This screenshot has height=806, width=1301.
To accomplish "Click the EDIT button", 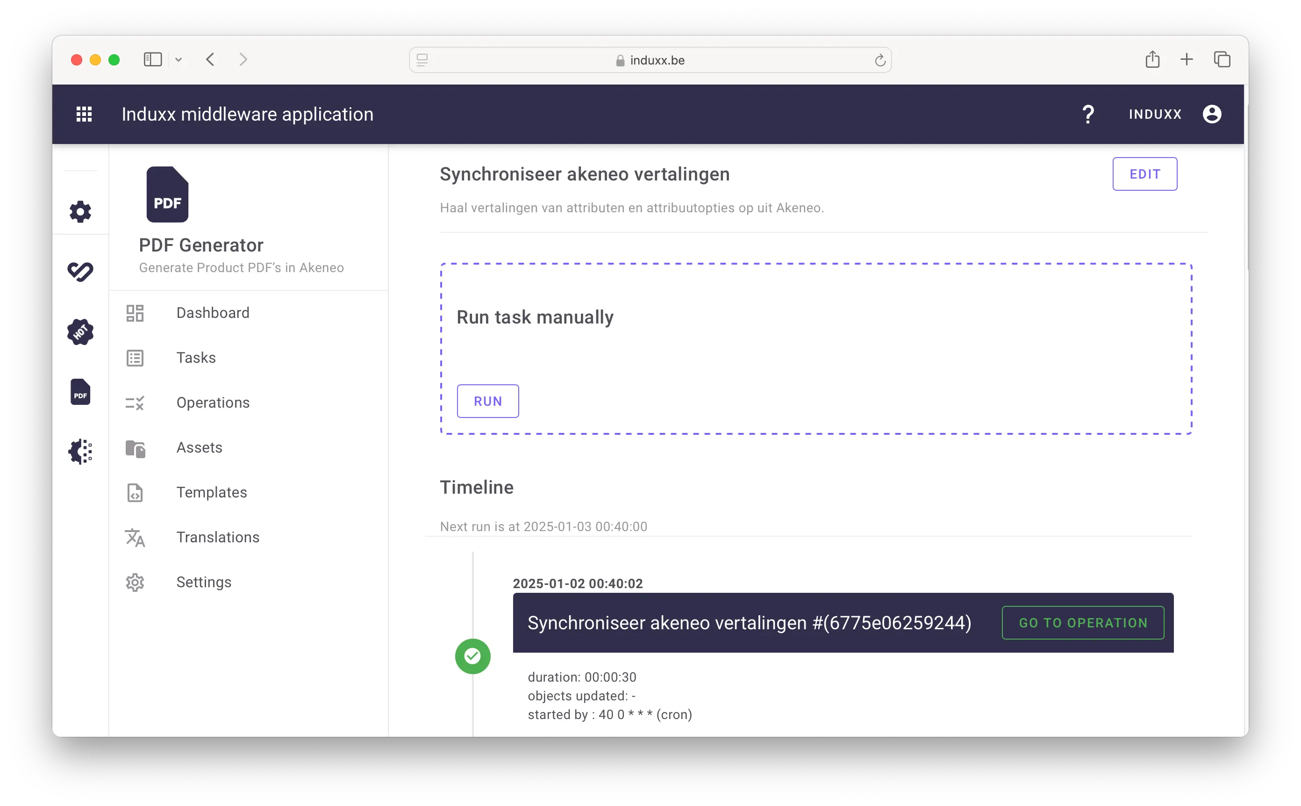I will click(1144, 174).
